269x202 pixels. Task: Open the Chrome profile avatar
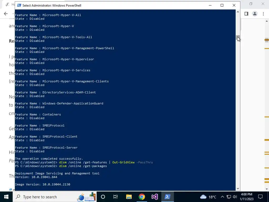(255, 14)
